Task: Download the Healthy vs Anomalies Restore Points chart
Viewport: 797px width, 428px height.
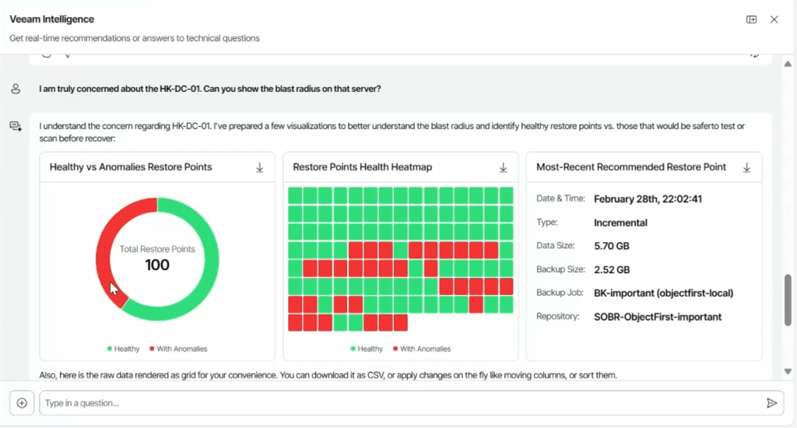Action: (260, 167)
